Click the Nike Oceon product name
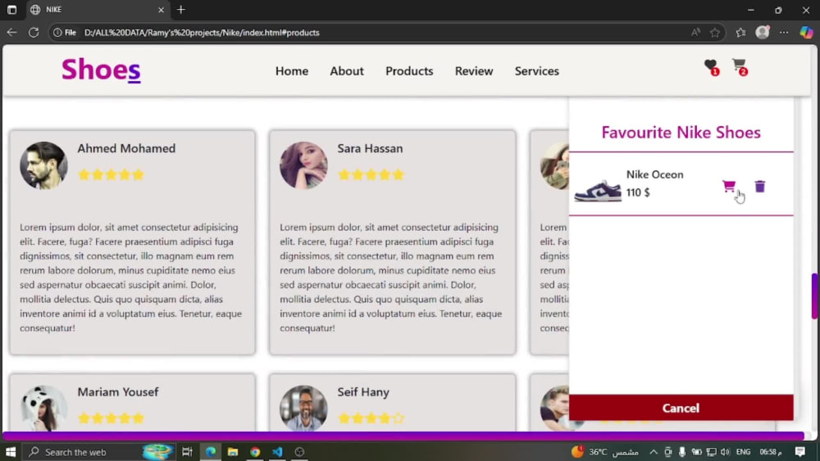Viewport: 820px width, 461px height. tap(654, 174)
